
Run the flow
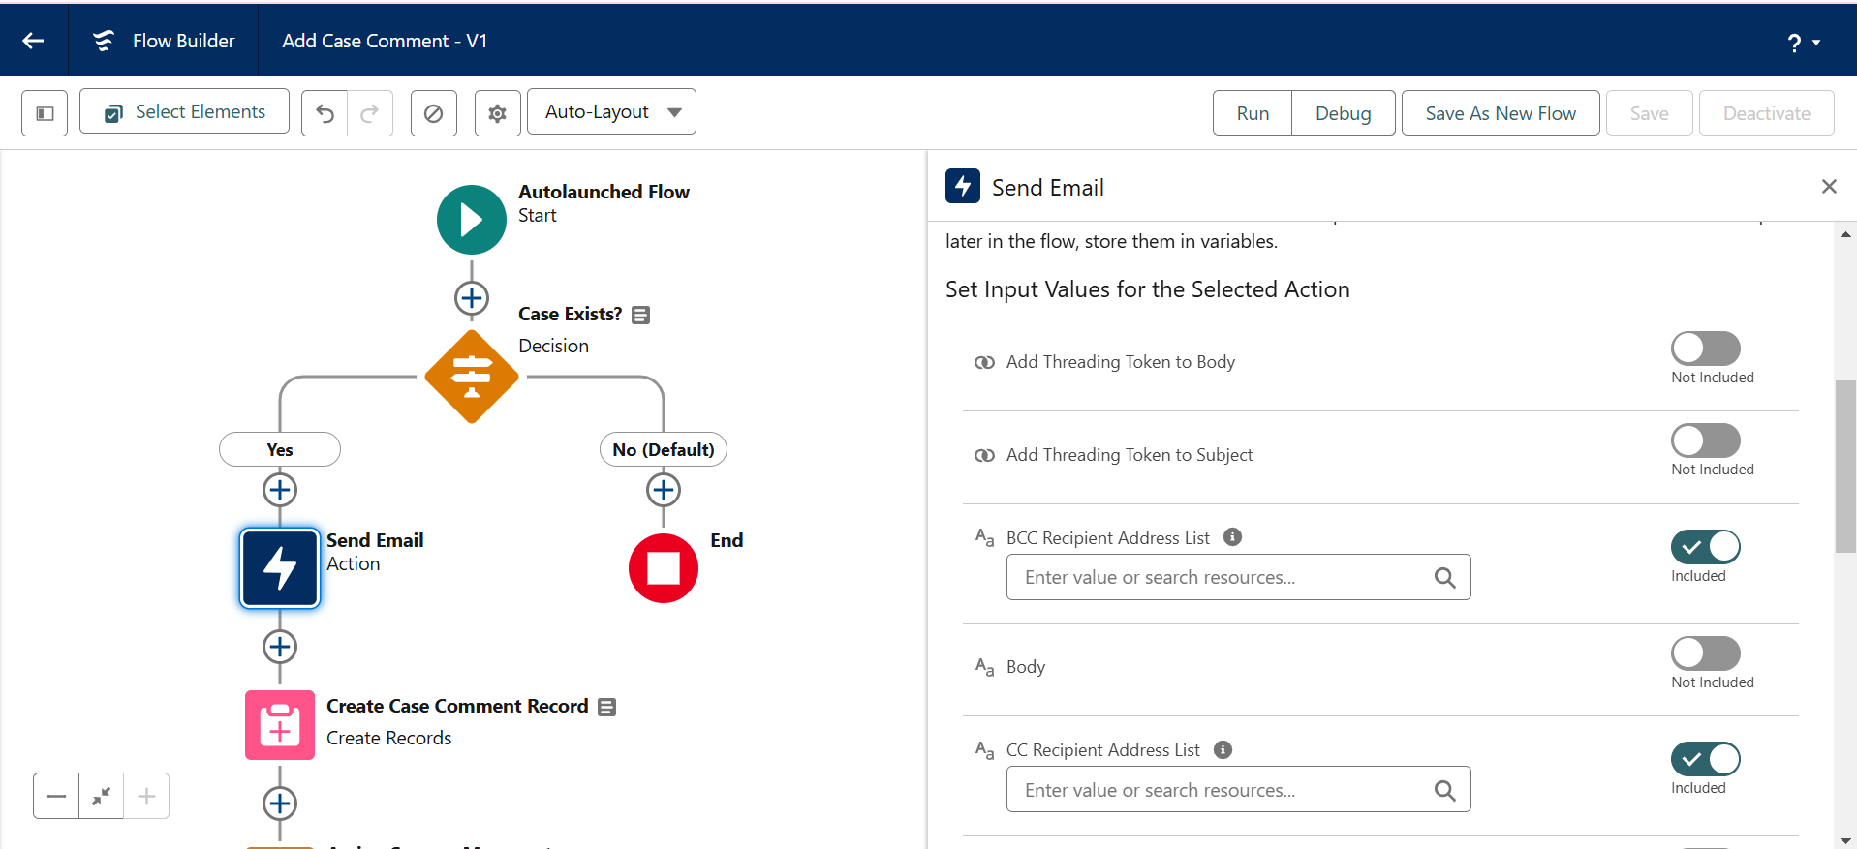click(x=1253, y=113)
